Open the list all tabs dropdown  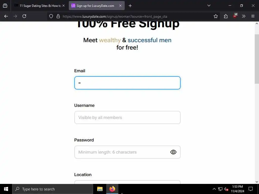coord(209,6)
